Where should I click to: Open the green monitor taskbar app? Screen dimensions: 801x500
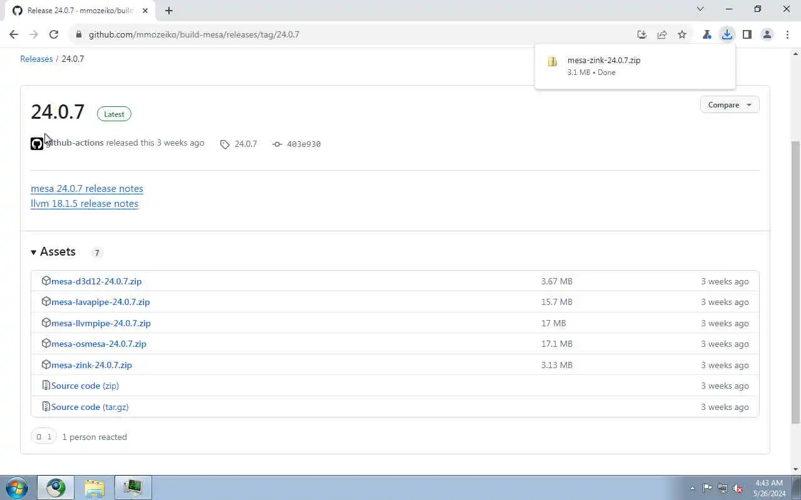point(133,487)
